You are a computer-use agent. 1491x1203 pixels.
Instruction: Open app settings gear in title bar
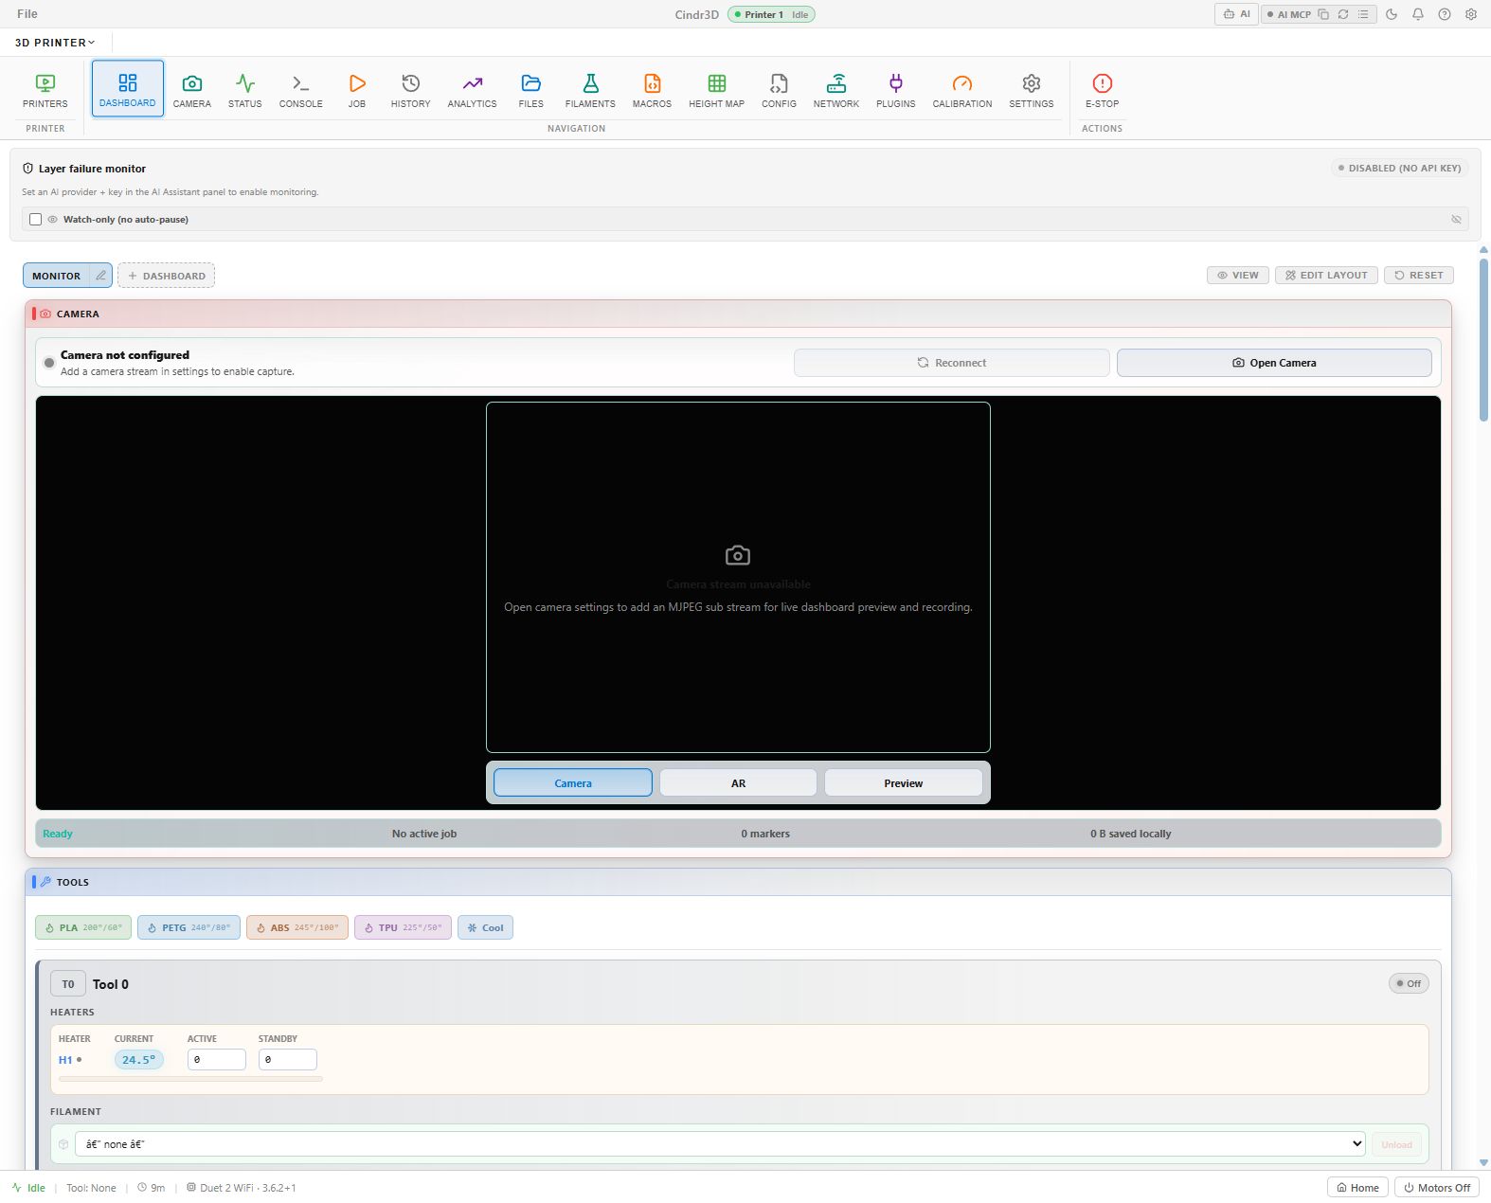1471,14
